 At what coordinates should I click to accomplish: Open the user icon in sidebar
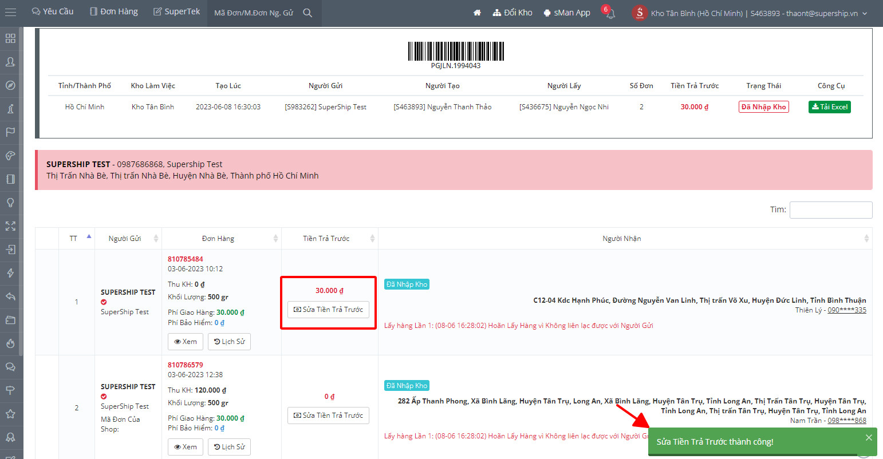click(x=10, y=62)
